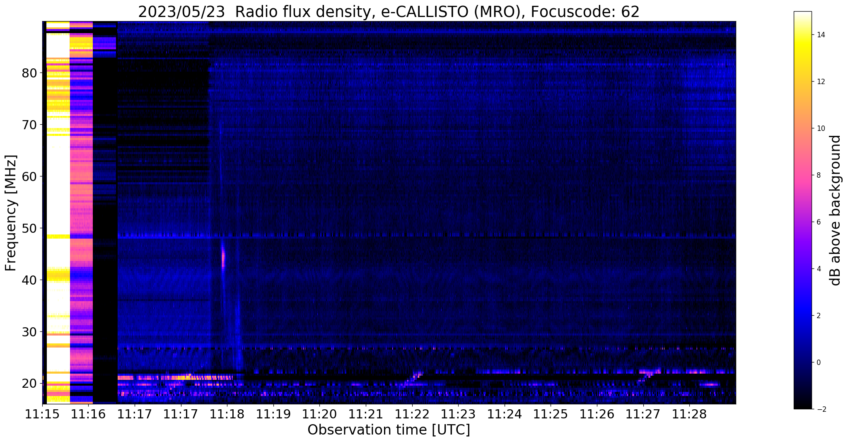This screenshot has width=848, height=442.
Task: Click the 50 tick on frequency axis
Action: click(29, 228)
